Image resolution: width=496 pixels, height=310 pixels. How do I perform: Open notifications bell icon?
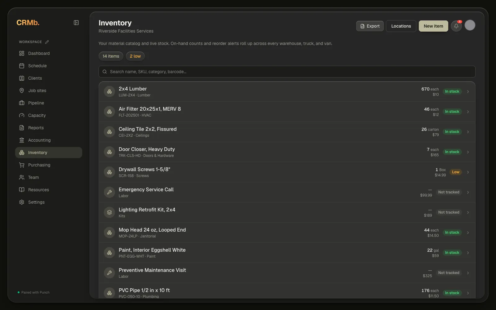tap(456, 26)
